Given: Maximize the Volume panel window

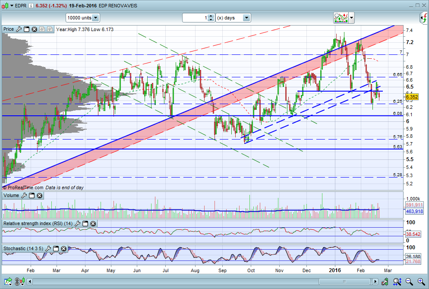Looking at the screenshot, I should click(x=32, y=196).
